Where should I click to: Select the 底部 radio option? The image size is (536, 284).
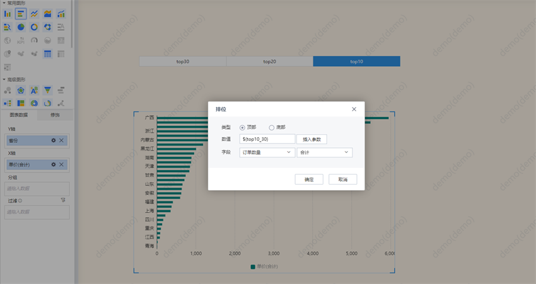272,127
